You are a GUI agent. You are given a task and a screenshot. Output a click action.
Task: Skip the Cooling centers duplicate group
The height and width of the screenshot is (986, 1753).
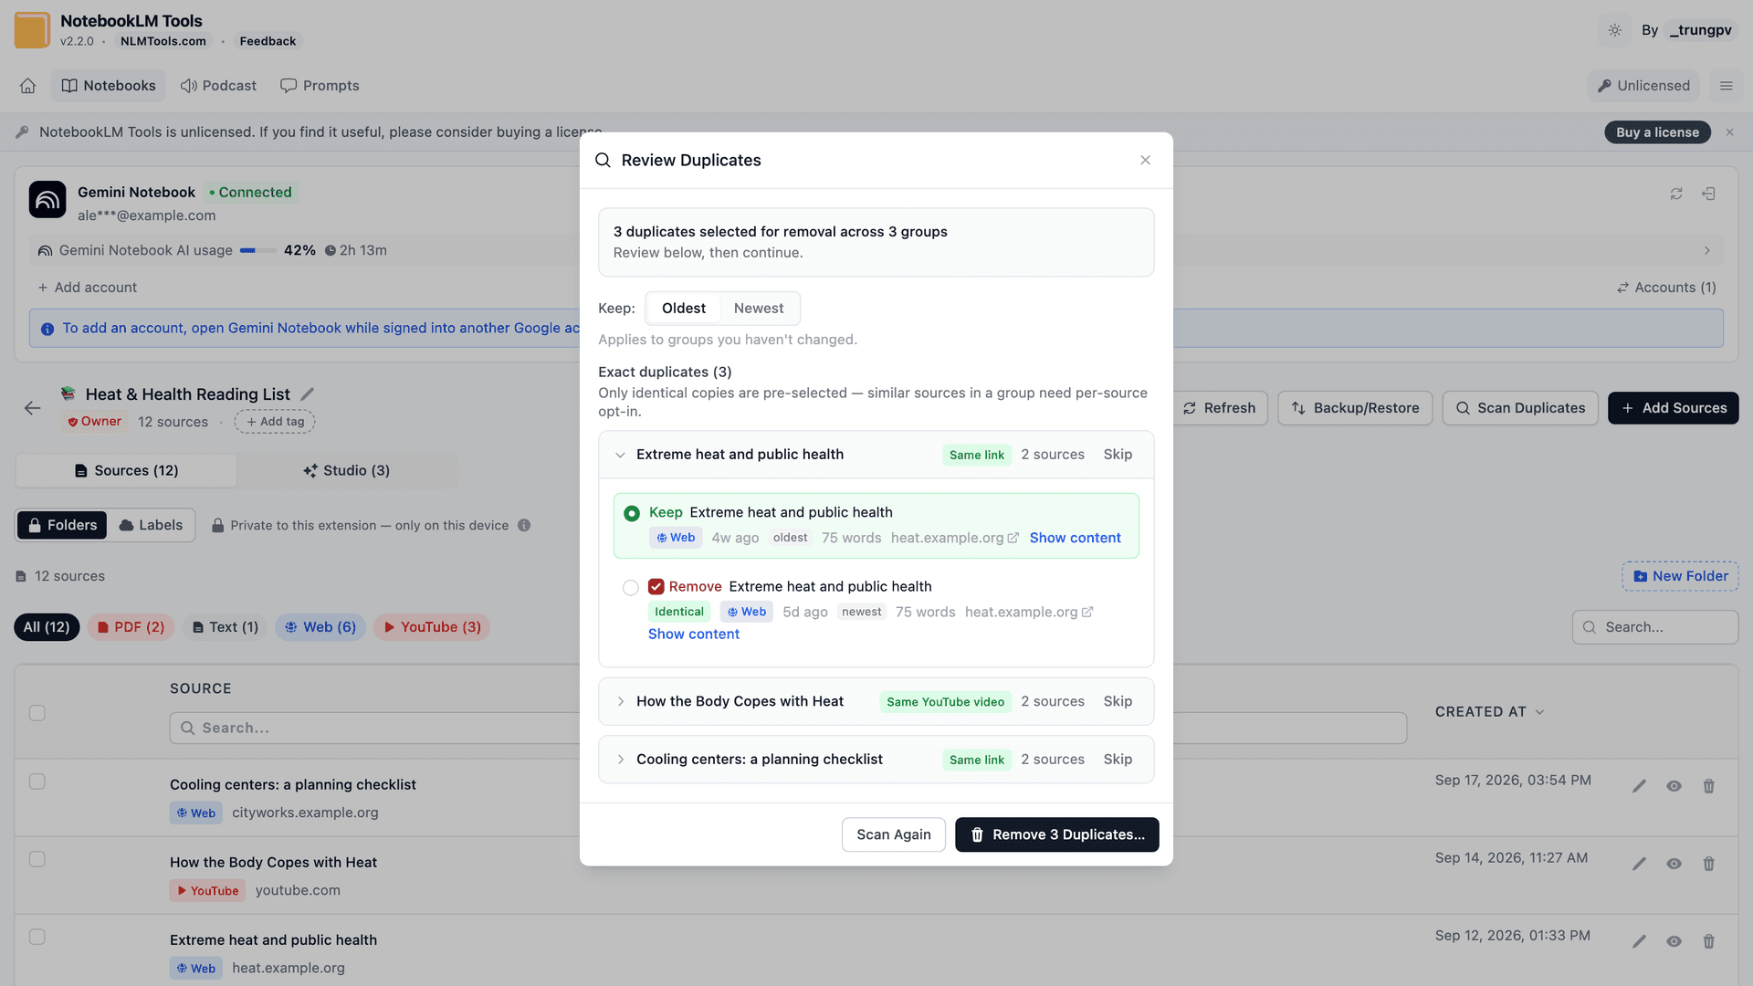click(x=1118, y=760)
